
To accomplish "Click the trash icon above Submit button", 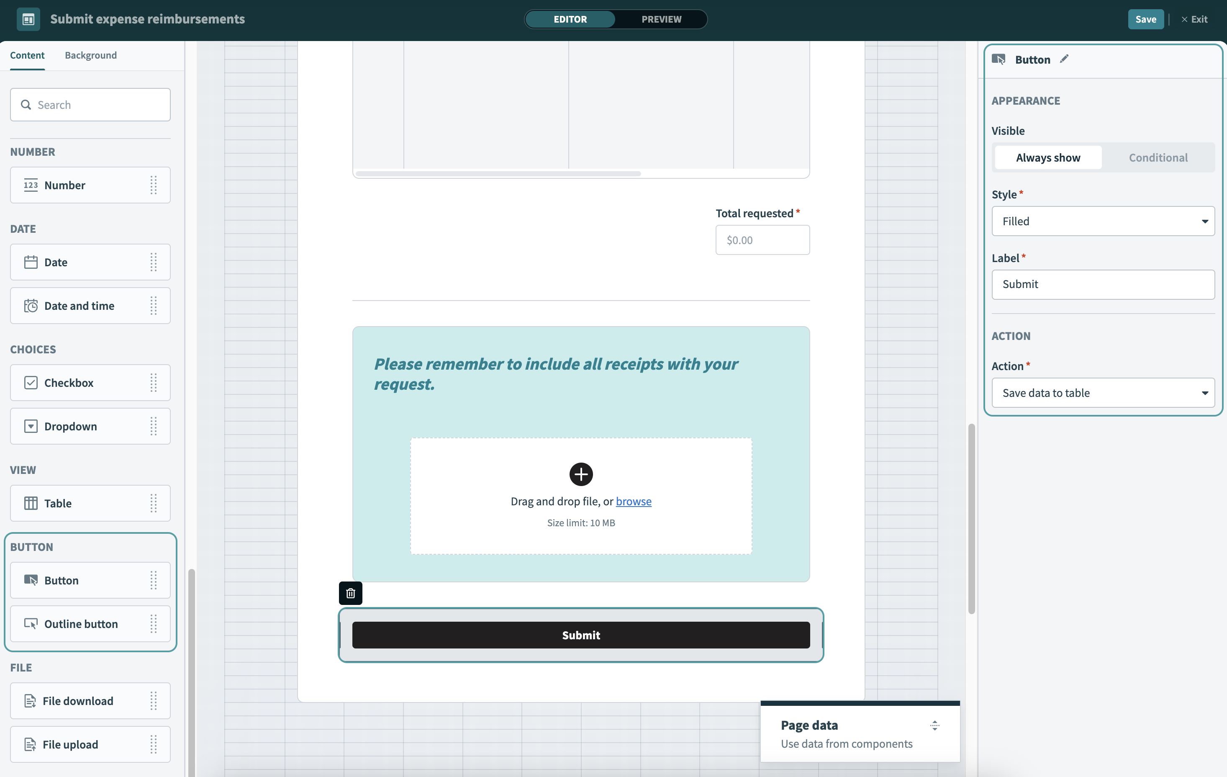I will coord(351,593).
